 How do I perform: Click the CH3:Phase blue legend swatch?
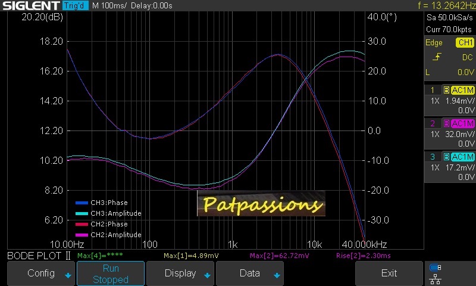(x=81, y=203)
